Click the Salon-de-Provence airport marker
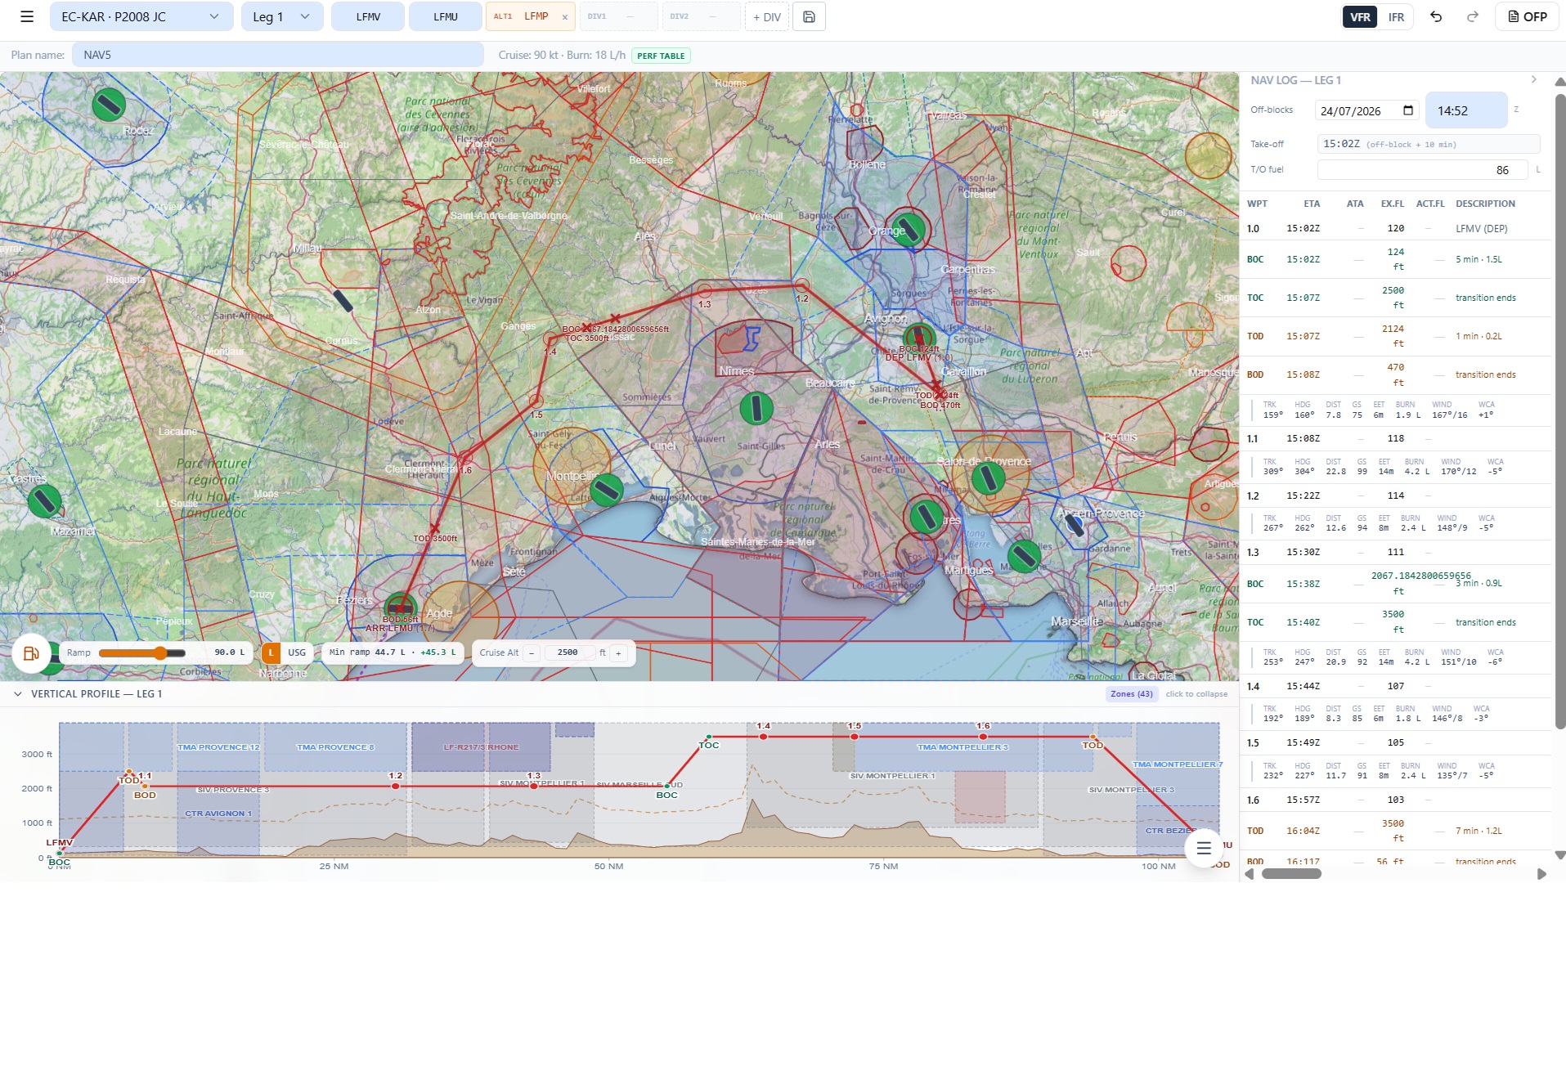The width and height of the screenshot is (1566, 1067). pyautogui.click(x=988, y=477)
